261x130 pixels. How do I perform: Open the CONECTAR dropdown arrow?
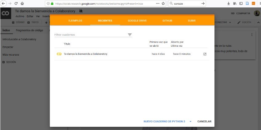(x=230, y=22)
